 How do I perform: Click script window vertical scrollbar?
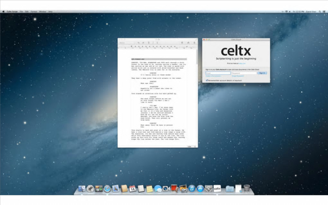click(196, 57)
